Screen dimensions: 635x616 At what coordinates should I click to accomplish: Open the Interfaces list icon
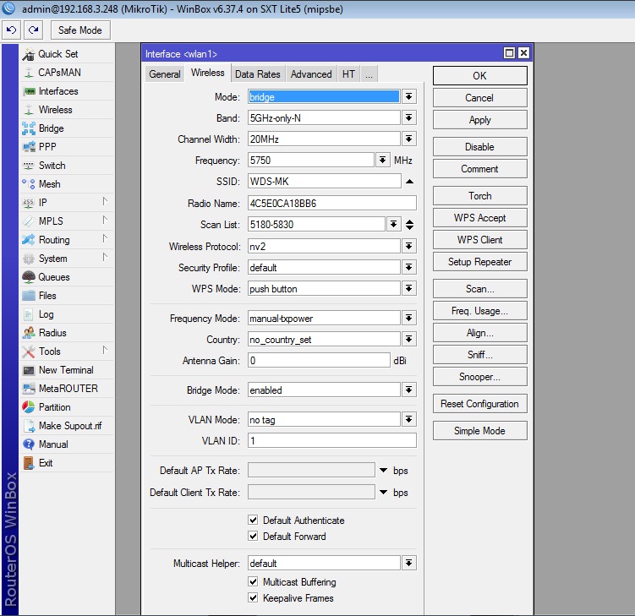pyautogui.click(x=29, y=91)
